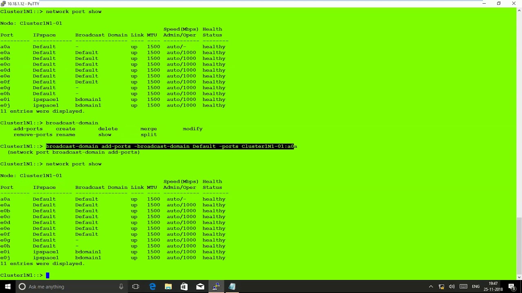Switch input language ENG indicator
This screenshot has width=522, height=293.
(476, 286)
